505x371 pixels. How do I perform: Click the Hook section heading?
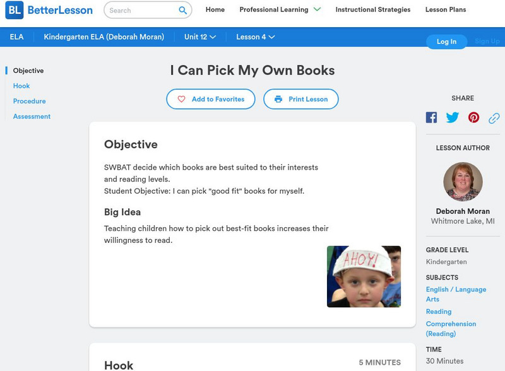pos(119,365)
